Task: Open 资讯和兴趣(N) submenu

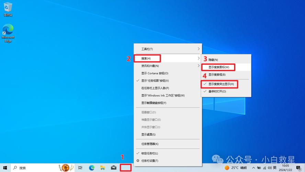Action: 168,66
